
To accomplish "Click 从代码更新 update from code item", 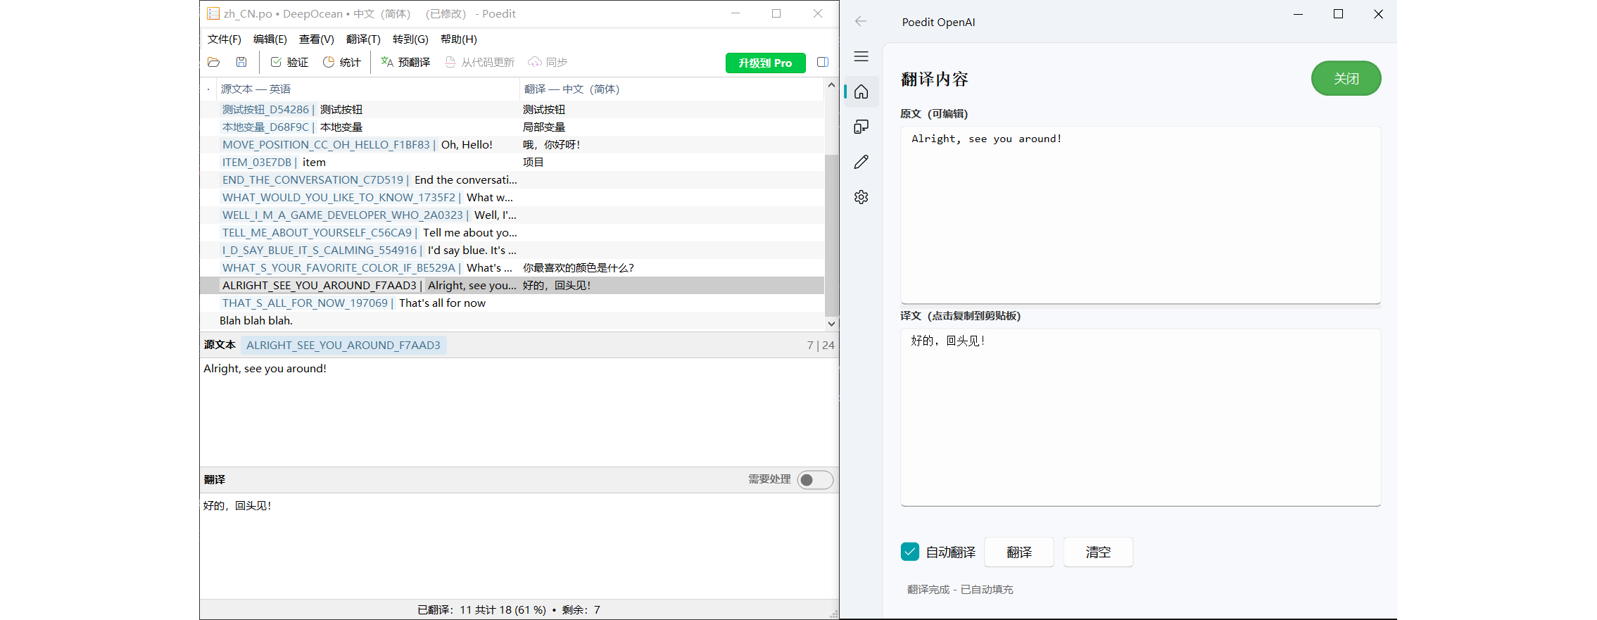I will coord(480,62).
